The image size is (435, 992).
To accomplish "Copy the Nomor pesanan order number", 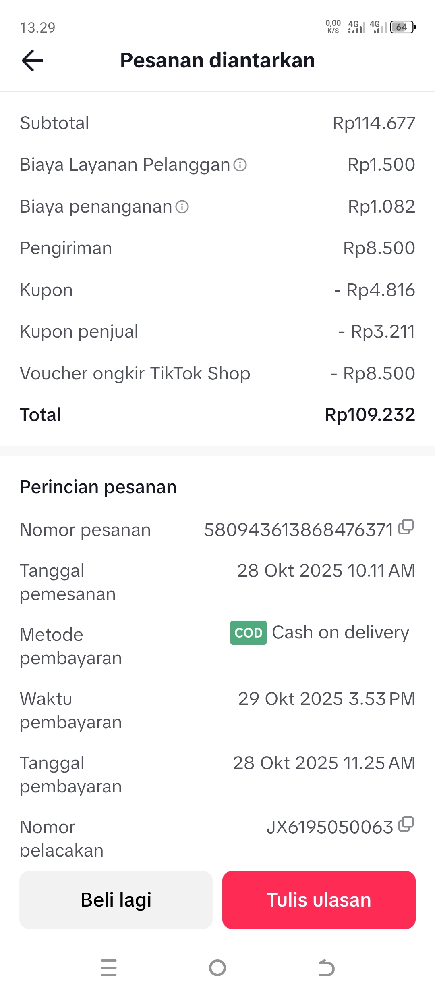I will coord(406,527).
